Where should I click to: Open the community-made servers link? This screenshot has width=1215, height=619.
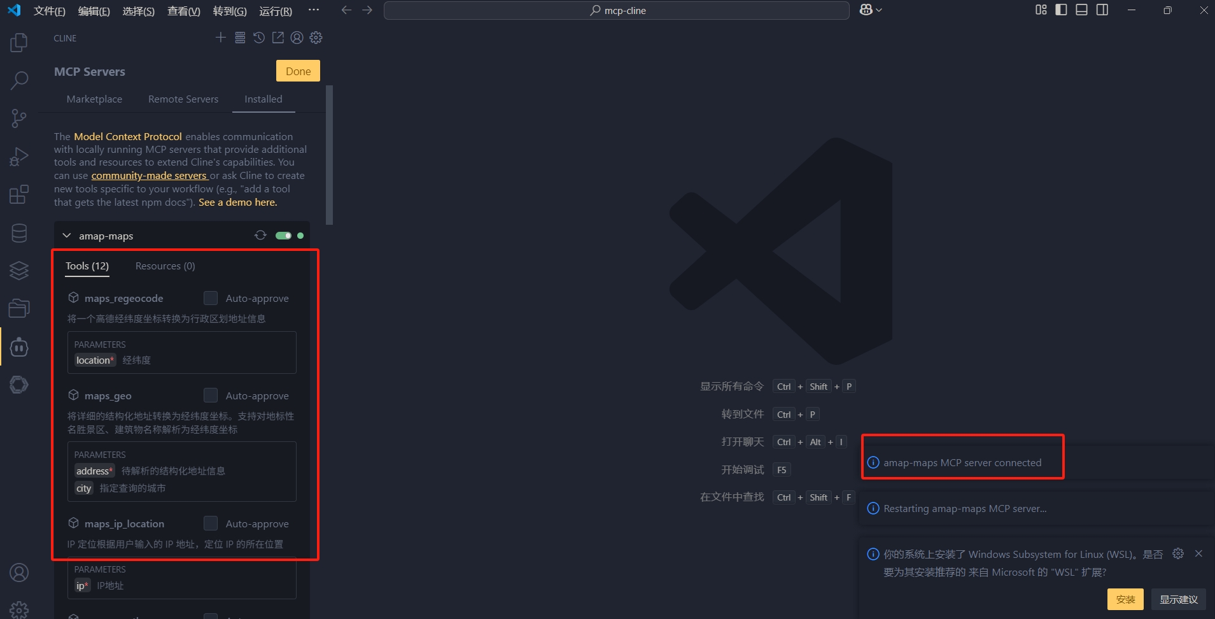149,176
